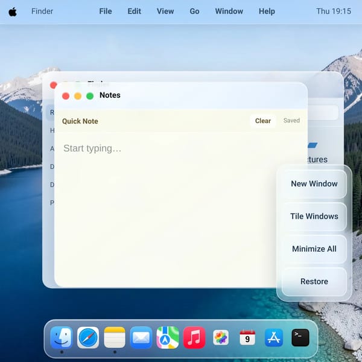Open the Window menu

pyautogui.click(x=229, y=11)
